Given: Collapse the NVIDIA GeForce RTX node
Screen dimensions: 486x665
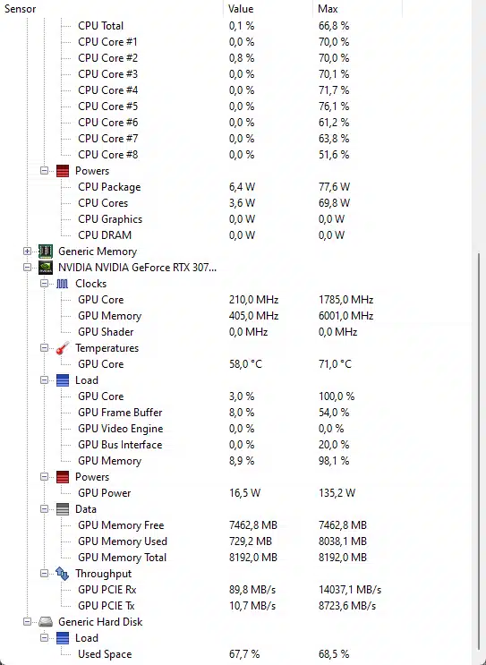Looking at the screenshot, I should (27, 268).
